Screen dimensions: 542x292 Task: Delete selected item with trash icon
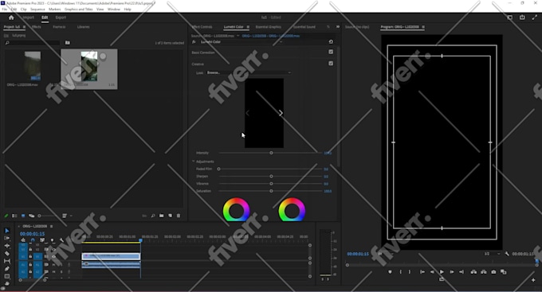pos(179,216)
